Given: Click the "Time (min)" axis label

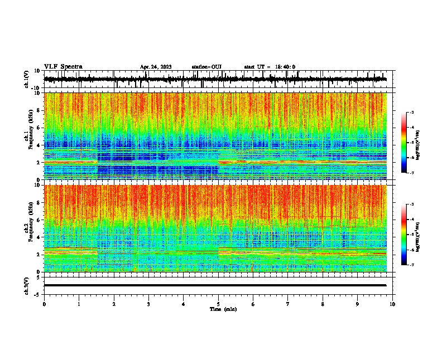Looking at the screenshot, I should click(223, 309).
